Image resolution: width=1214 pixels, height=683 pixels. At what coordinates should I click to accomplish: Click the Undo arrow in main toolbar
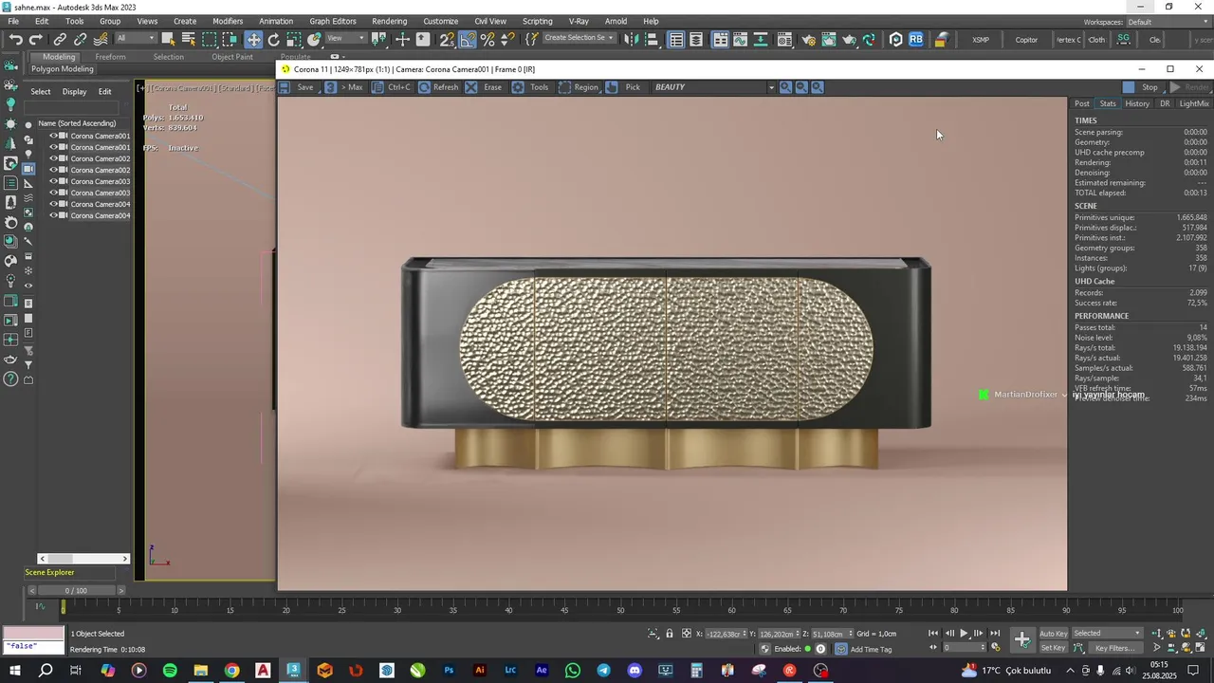(x=15, y=39)
